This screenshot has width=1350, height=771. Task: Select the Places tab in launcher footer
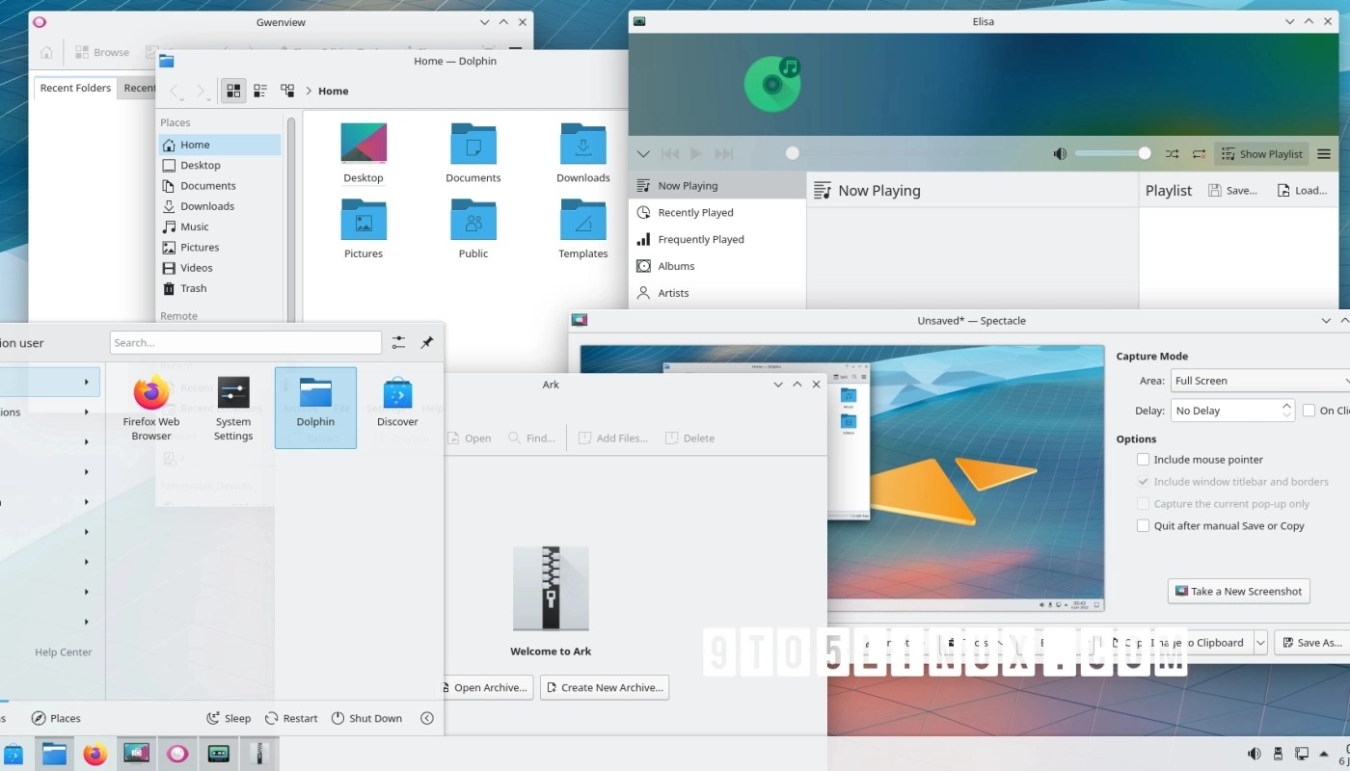tap(56, 718)
